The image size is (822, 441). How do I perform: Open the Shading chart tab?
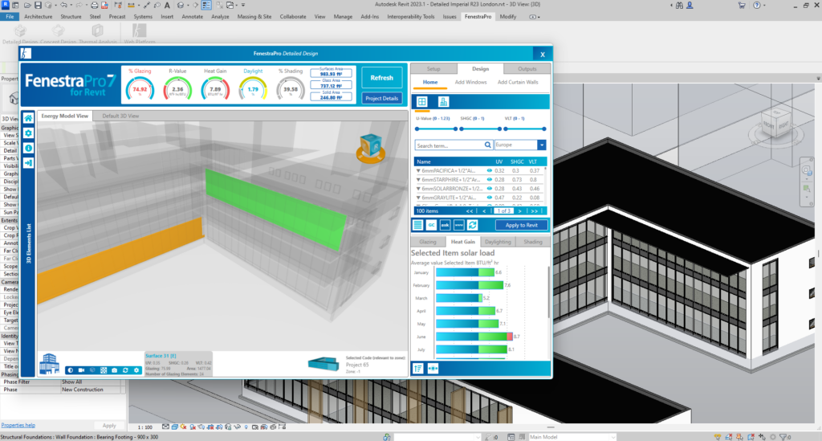[x=533, y=242]
